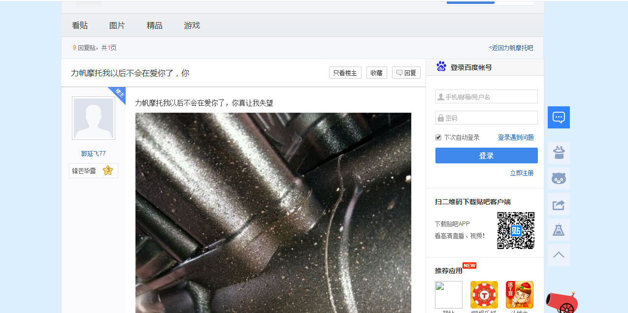Click the back-to-top chevron icon

559,255
